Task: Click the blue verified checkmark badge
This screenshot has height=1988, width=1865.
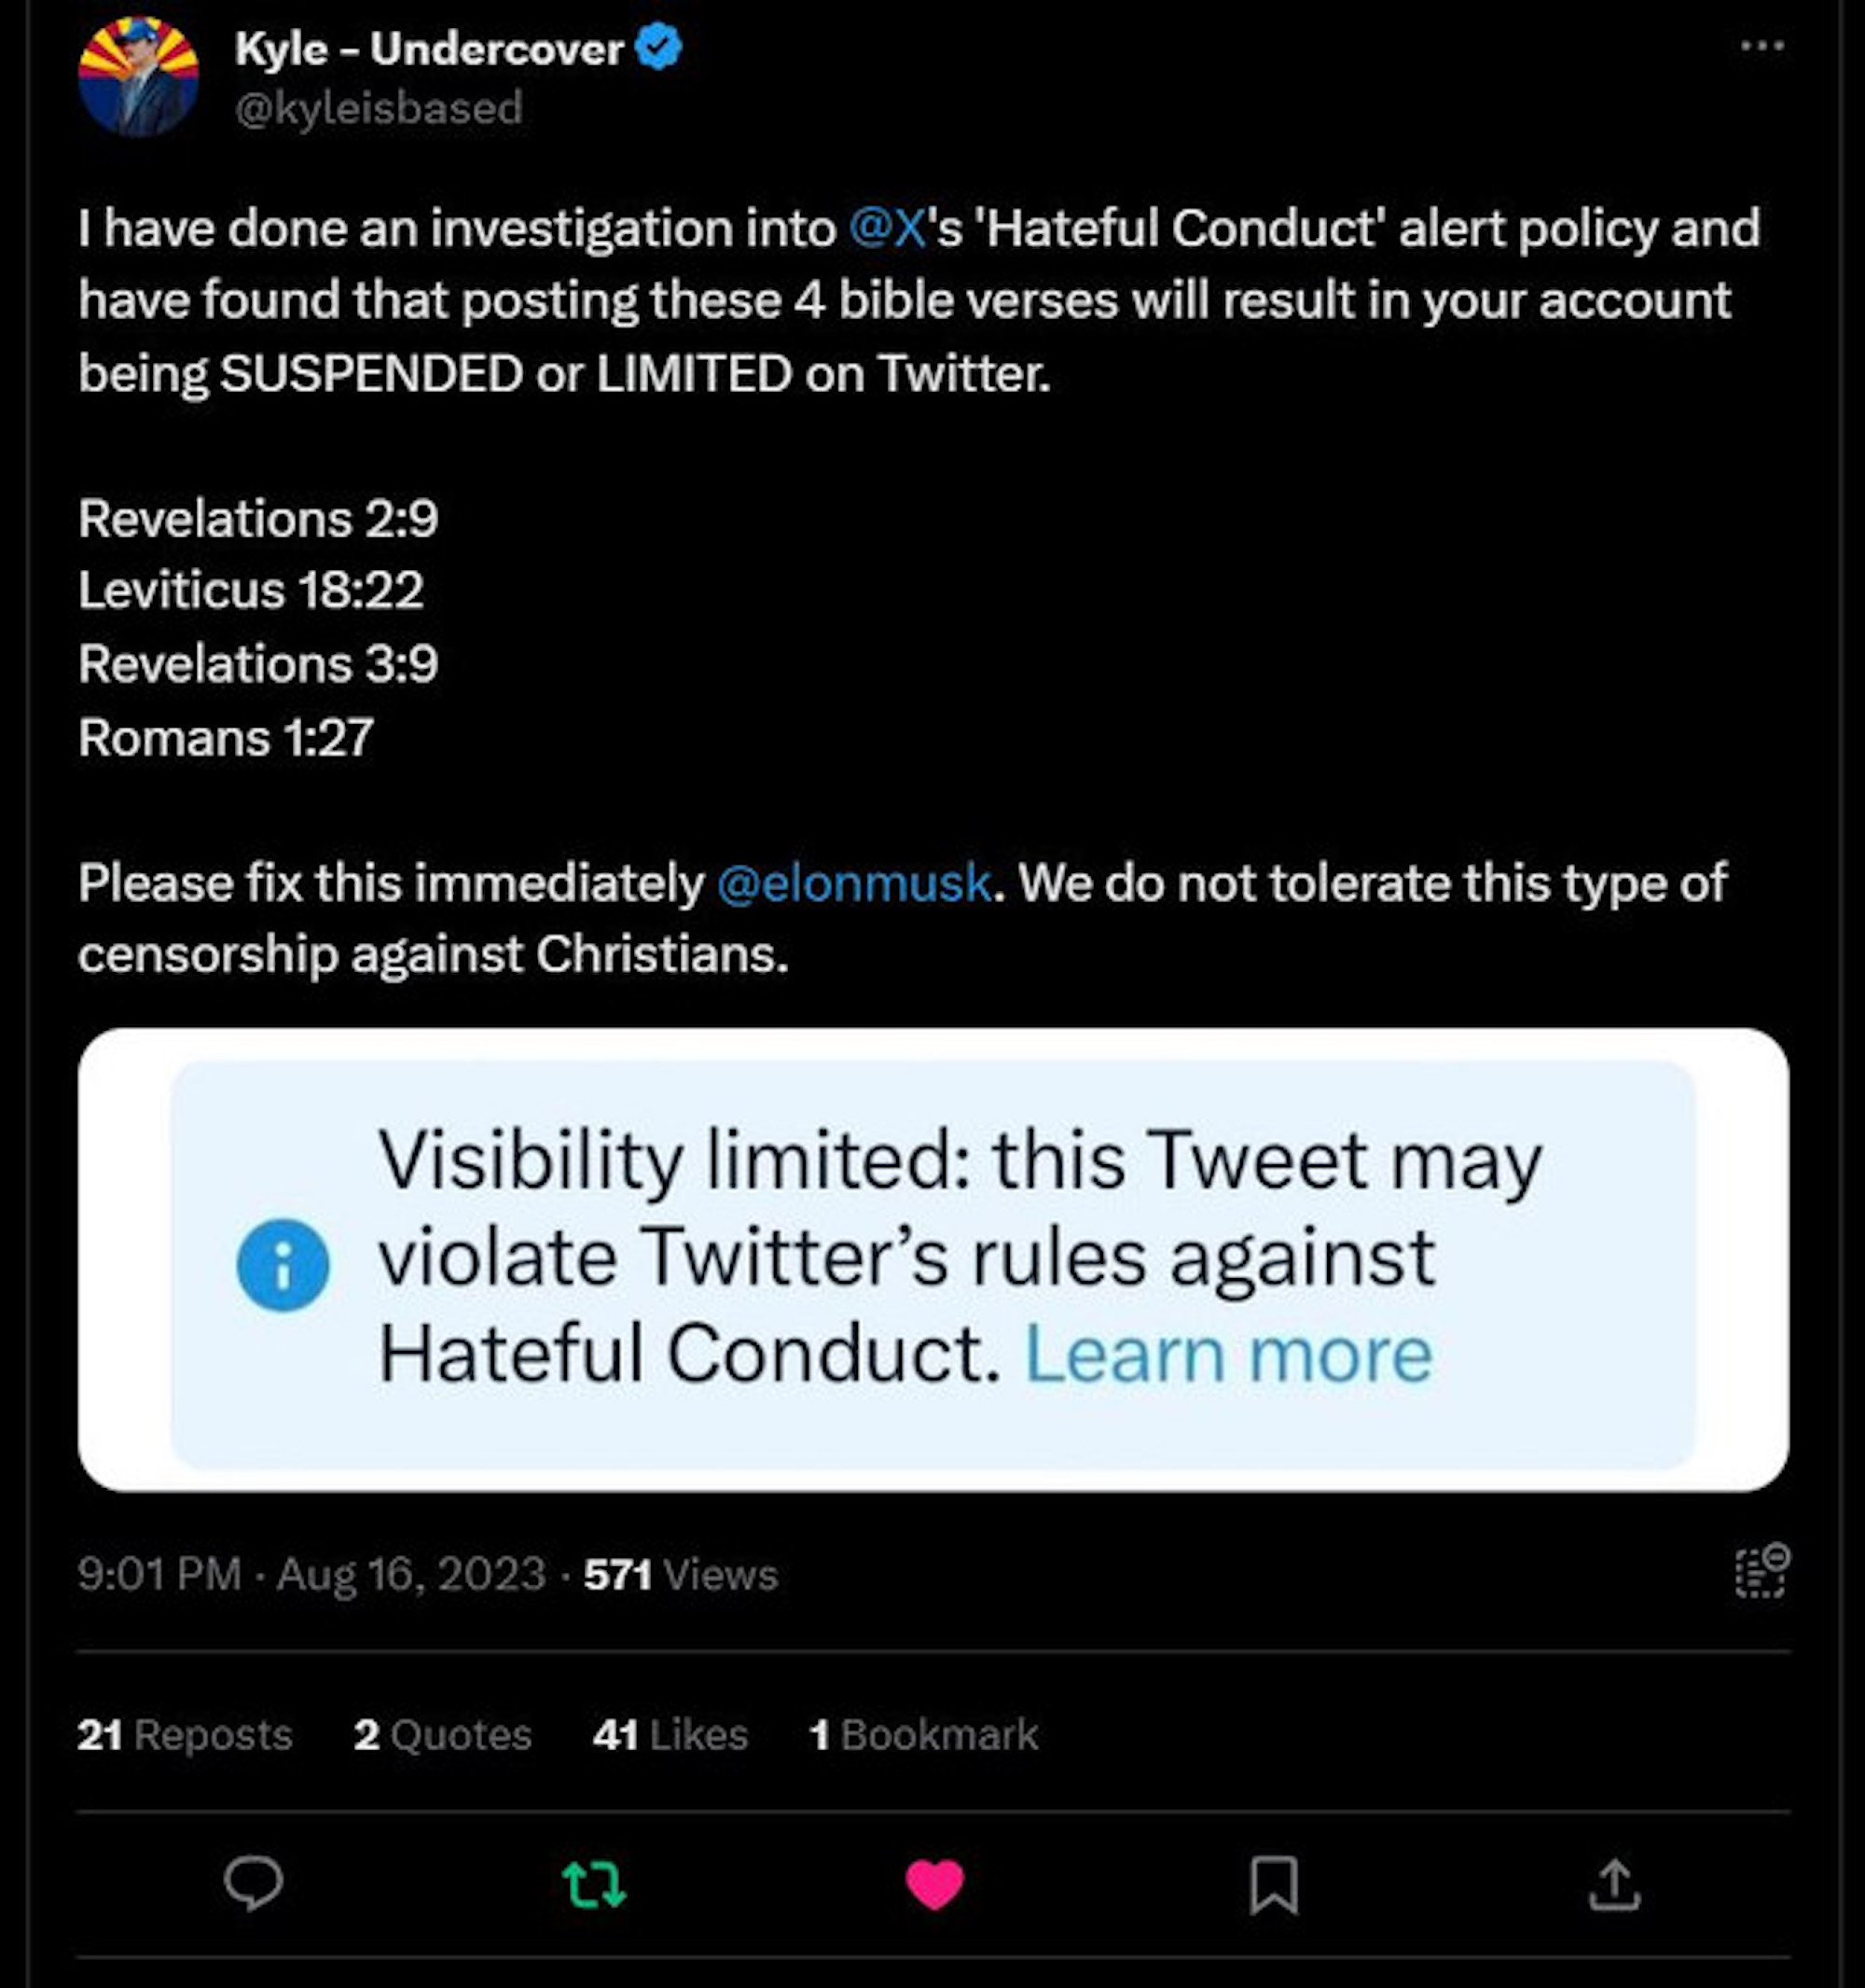Action: tap(659, 48)
